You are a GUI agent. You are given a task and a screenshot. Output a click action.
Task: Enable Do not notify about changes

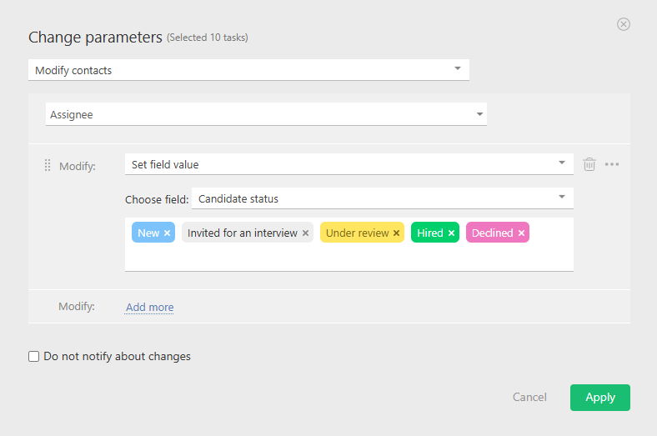point(34,357)
